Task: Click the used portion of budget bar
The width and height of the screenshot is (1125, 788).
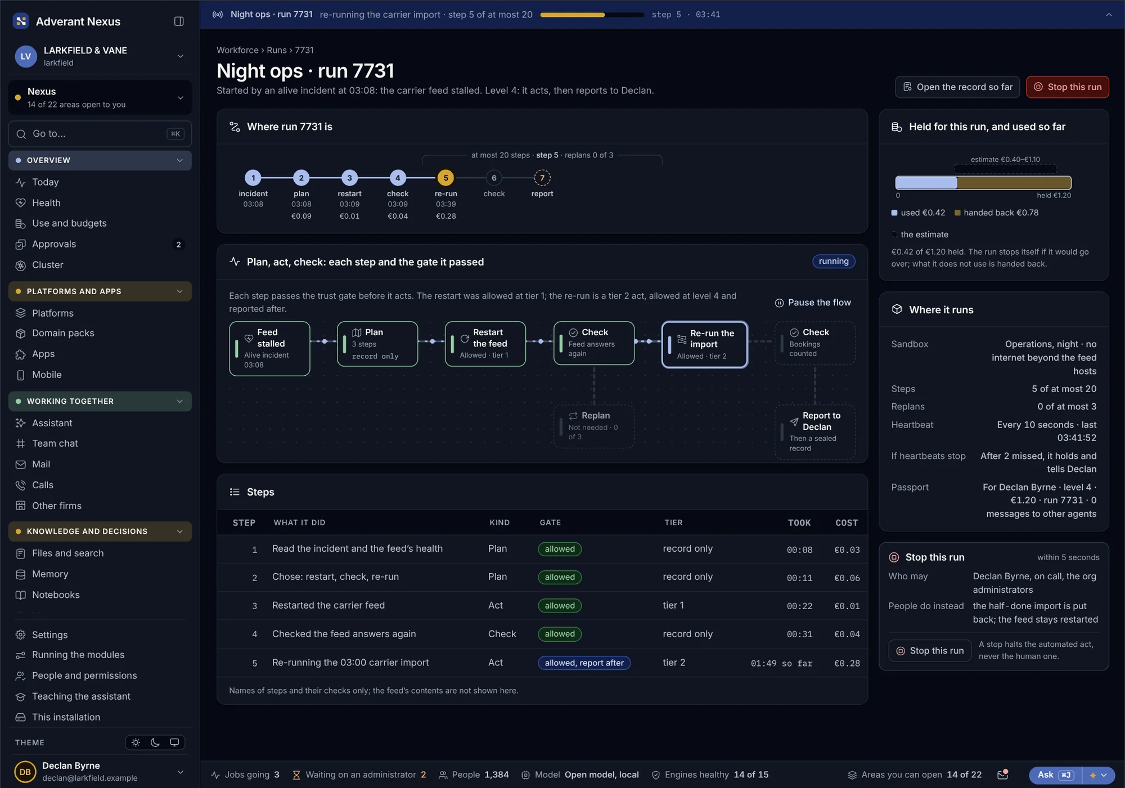Action: [x=926, y=183]
